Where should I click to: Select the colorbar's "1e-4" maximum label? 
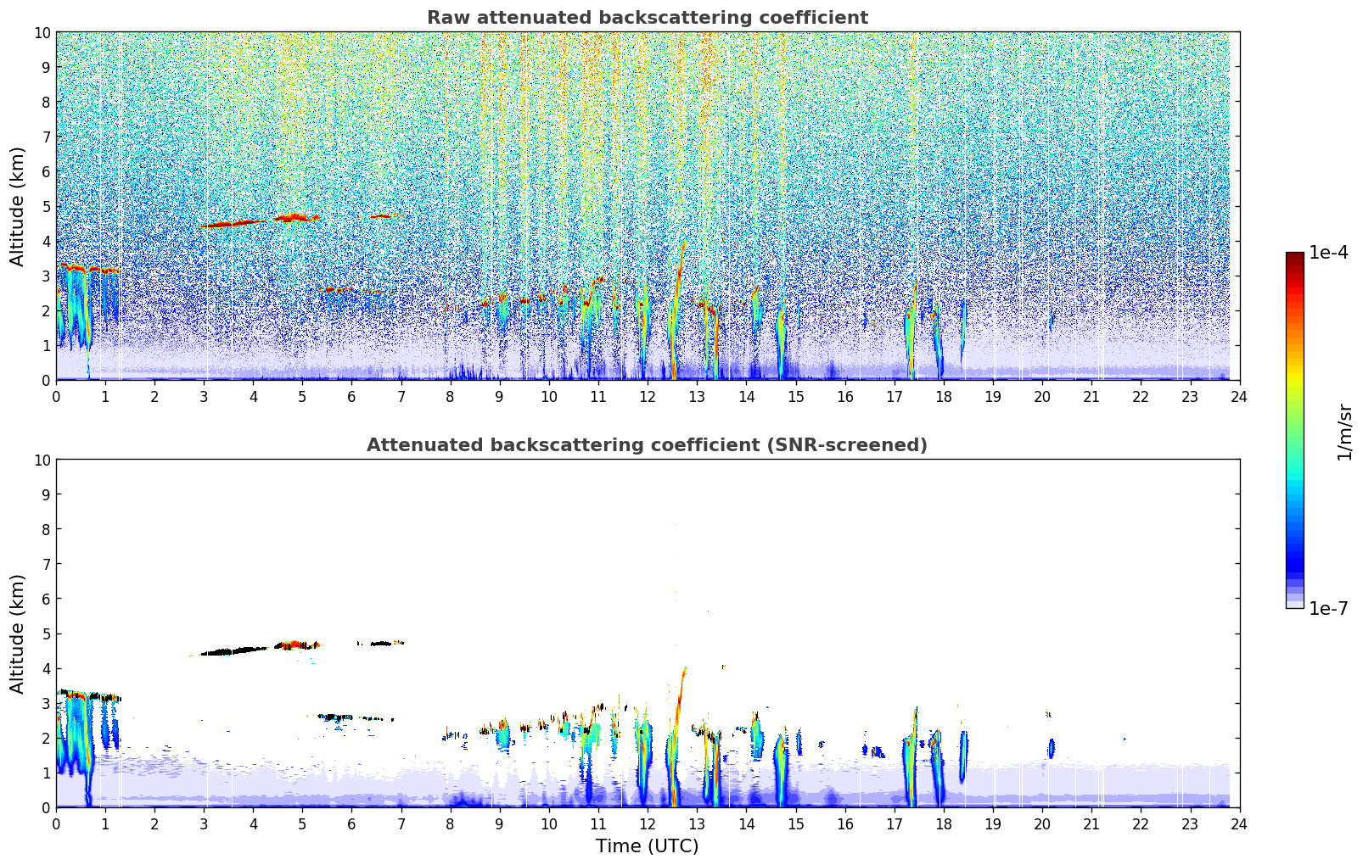1328,253
